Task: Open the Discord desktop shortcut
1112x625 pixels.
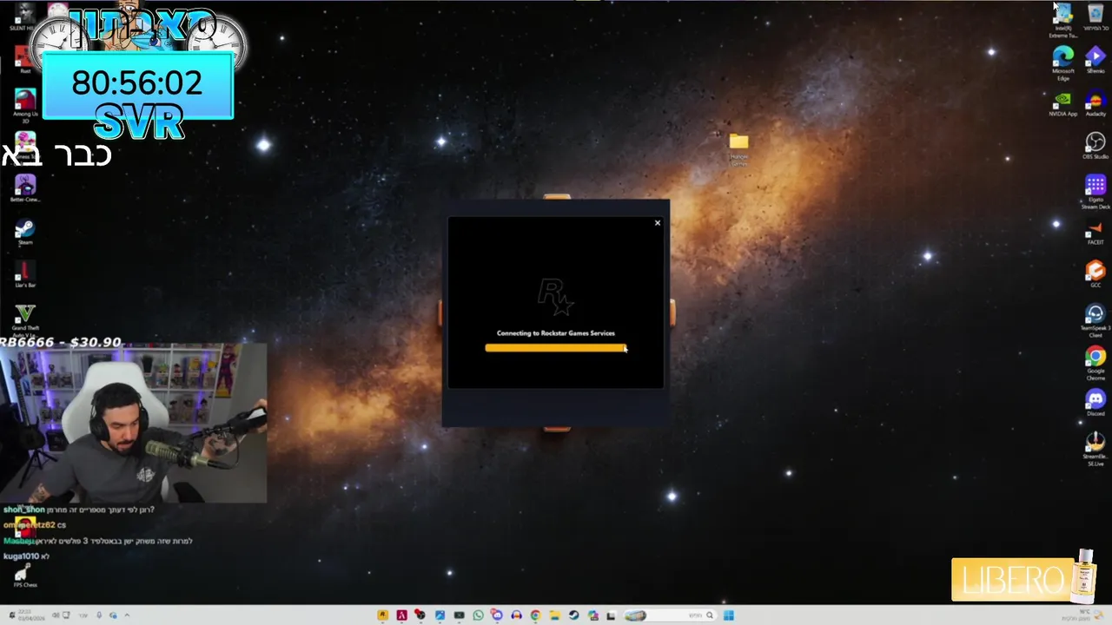Action: tap(1095, 403)
